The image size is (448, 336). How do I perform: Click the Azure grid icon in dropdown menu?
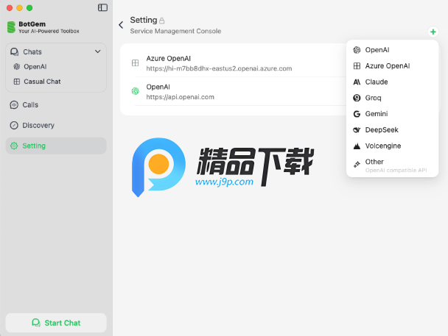tap(357, 66)
